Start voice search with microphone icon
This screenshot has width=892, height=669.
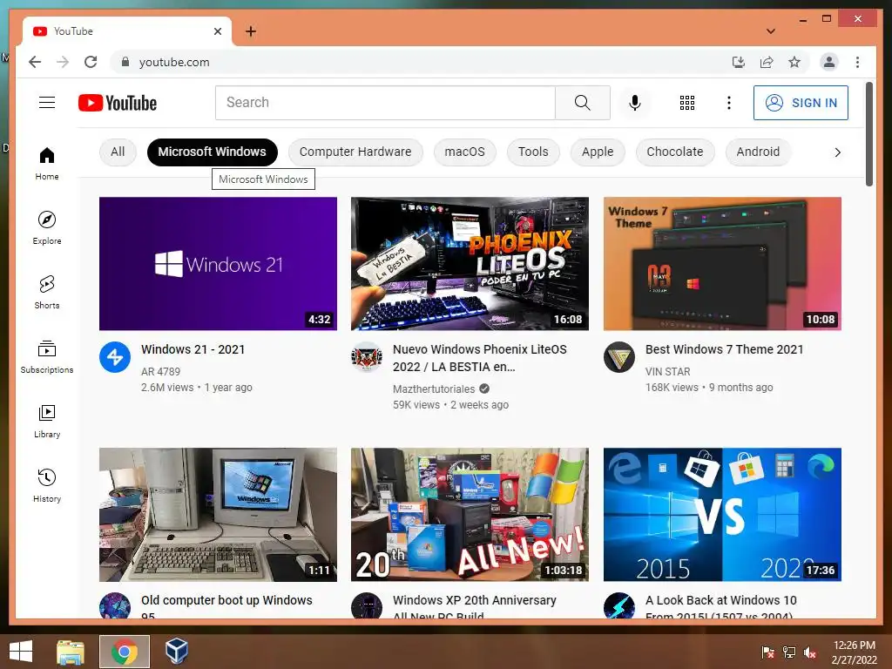tap(635, 103)
